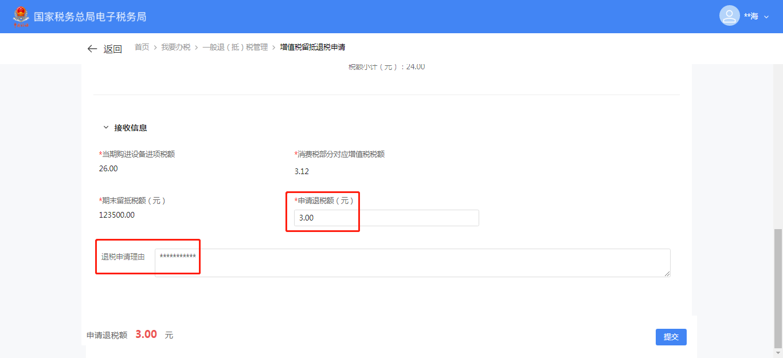Image resolution: width=783 pixels, height=358 pixels.
Task: Click the State Taxation Administration emblem logo
Action: tap(21, 16)
